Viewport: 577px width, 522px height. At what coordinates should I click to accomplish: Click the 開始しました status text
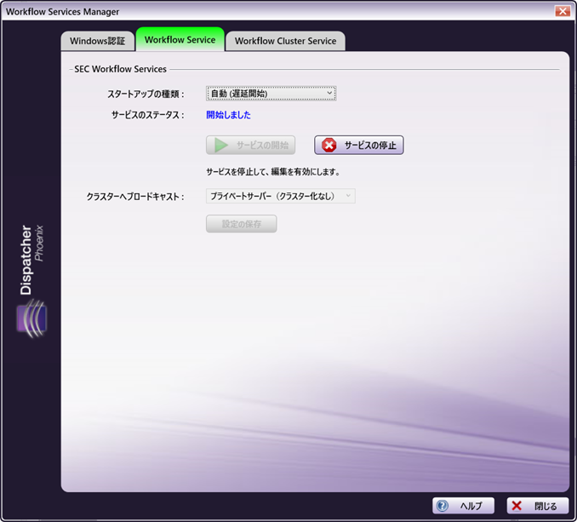pyautogui.click(x=228, y=115)
